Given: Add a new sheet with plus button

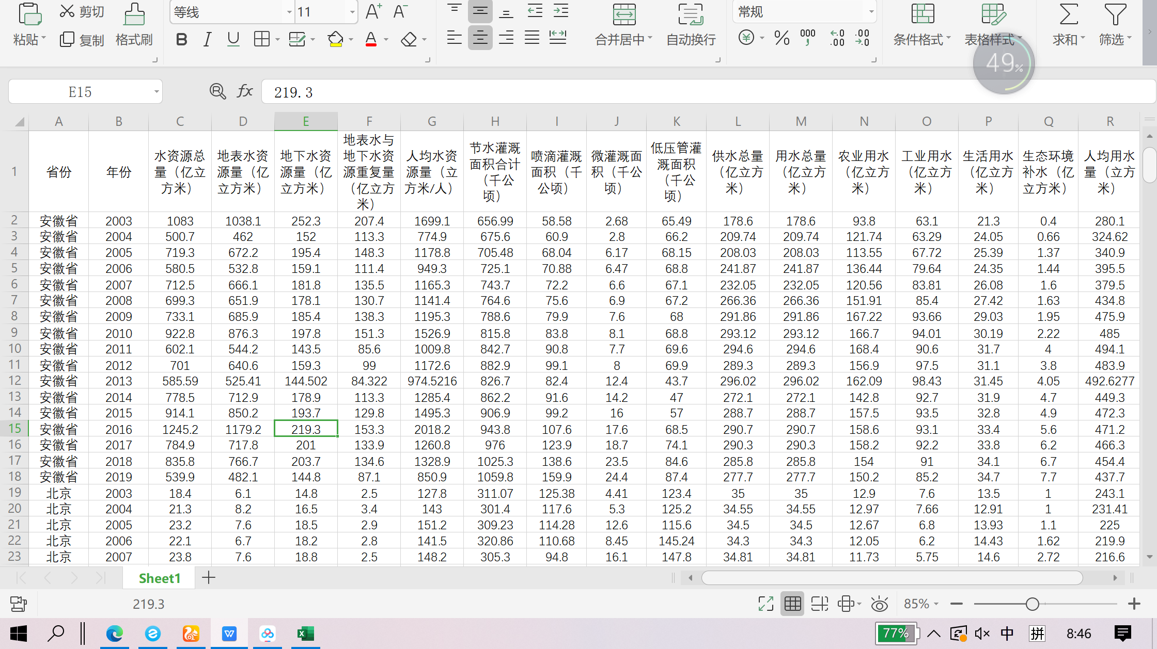Looking at the screenshot, I should 209,578.
